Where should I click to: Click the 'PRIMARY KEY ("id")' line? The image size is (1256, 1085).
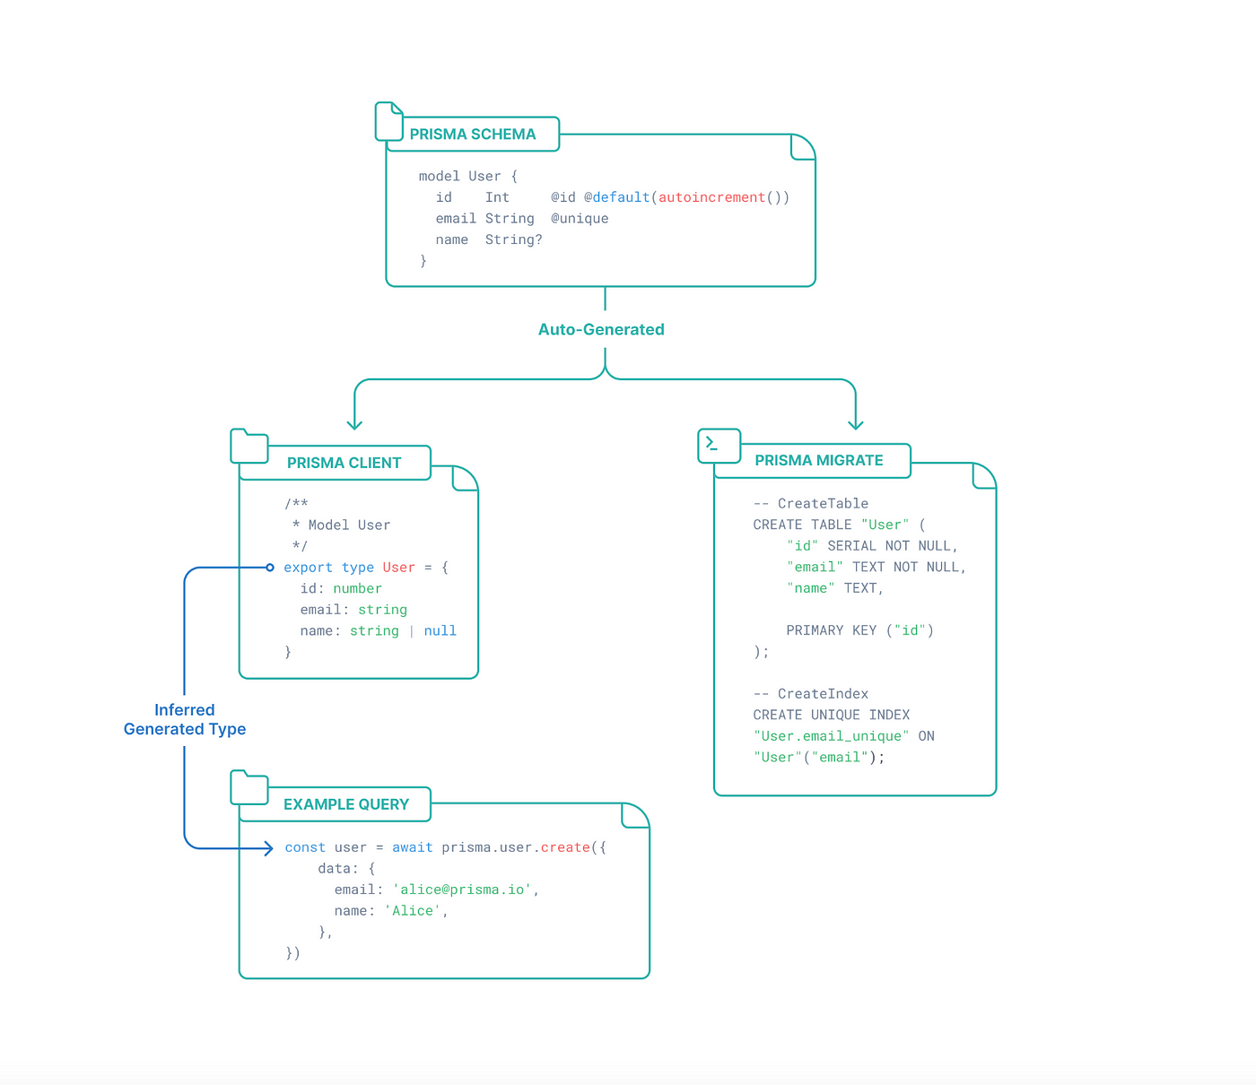(860, 630)
